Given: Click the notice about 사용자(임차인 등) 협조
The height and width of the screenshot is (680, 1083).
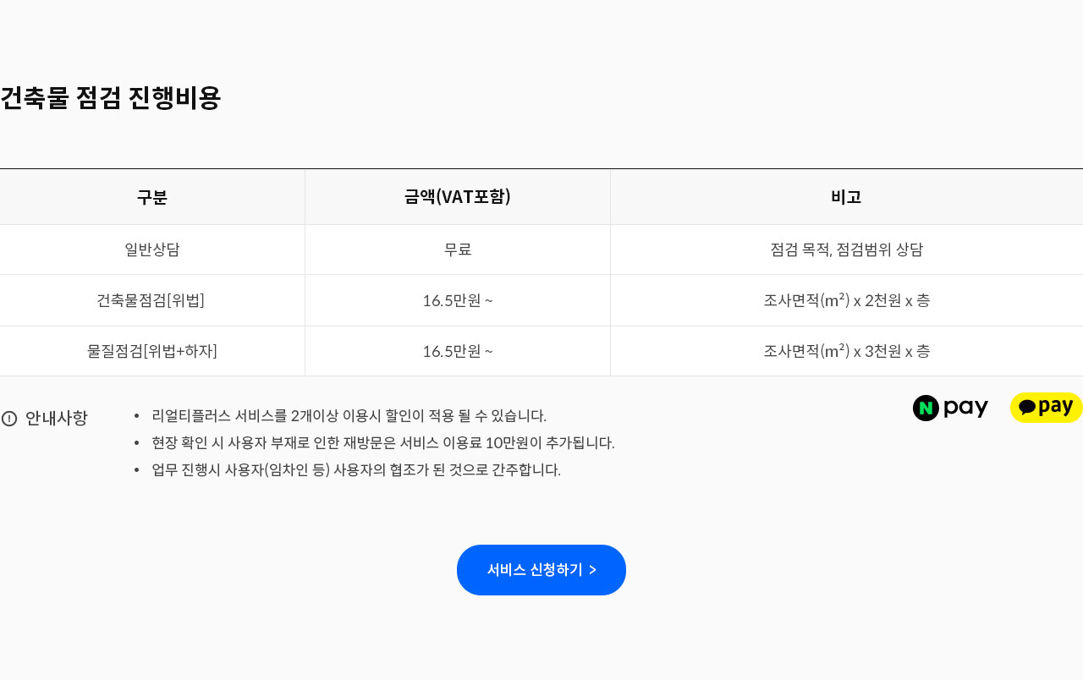Looking at the screenshot, I should coord(356,470).
